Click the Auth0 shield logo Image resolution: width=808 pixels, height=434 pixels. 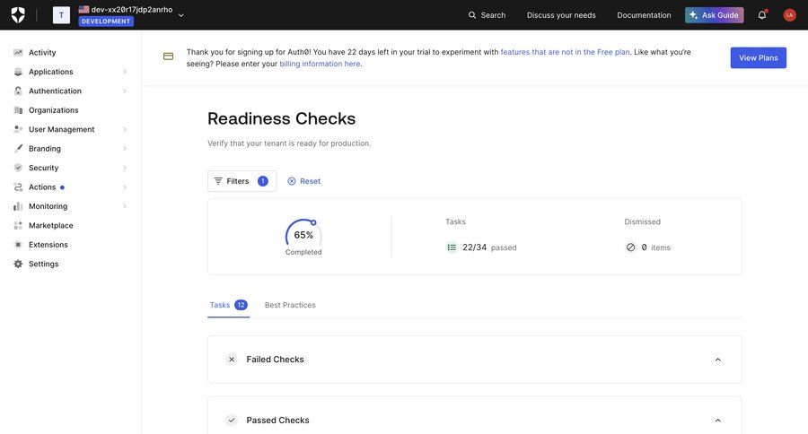(x=18, y=15)
